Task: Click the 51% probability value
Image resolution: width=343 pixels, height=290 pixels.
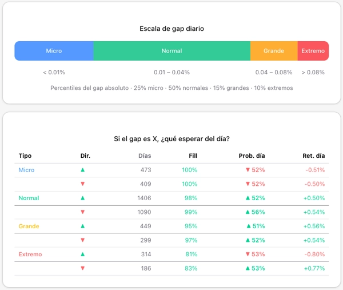Action: [x=259, y=226]
